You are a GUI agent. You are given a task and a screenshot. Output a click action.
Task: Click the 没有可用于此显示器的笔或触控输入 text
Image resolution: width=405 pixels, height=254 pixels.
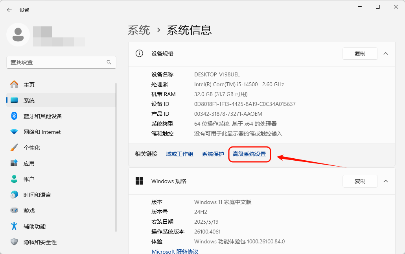238,133
